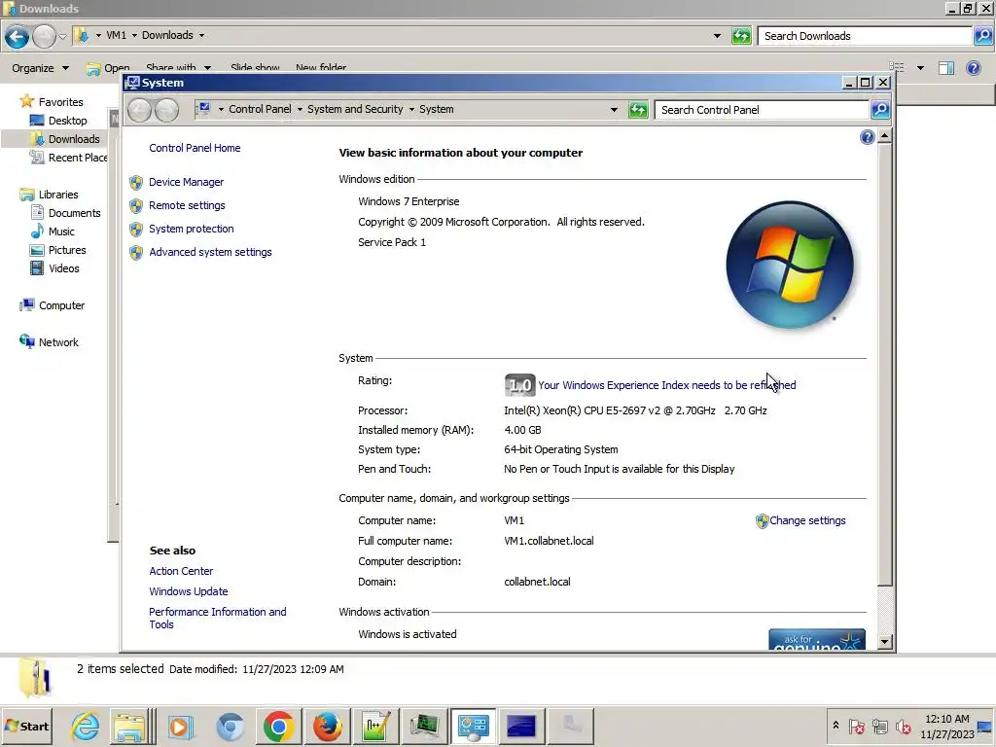Open System window help icon

[x=867, y=137]
